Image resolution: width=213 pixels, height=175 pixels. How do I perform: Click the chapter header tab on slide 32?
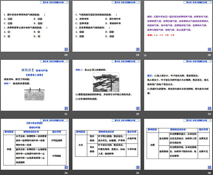(x=125, y=60)
